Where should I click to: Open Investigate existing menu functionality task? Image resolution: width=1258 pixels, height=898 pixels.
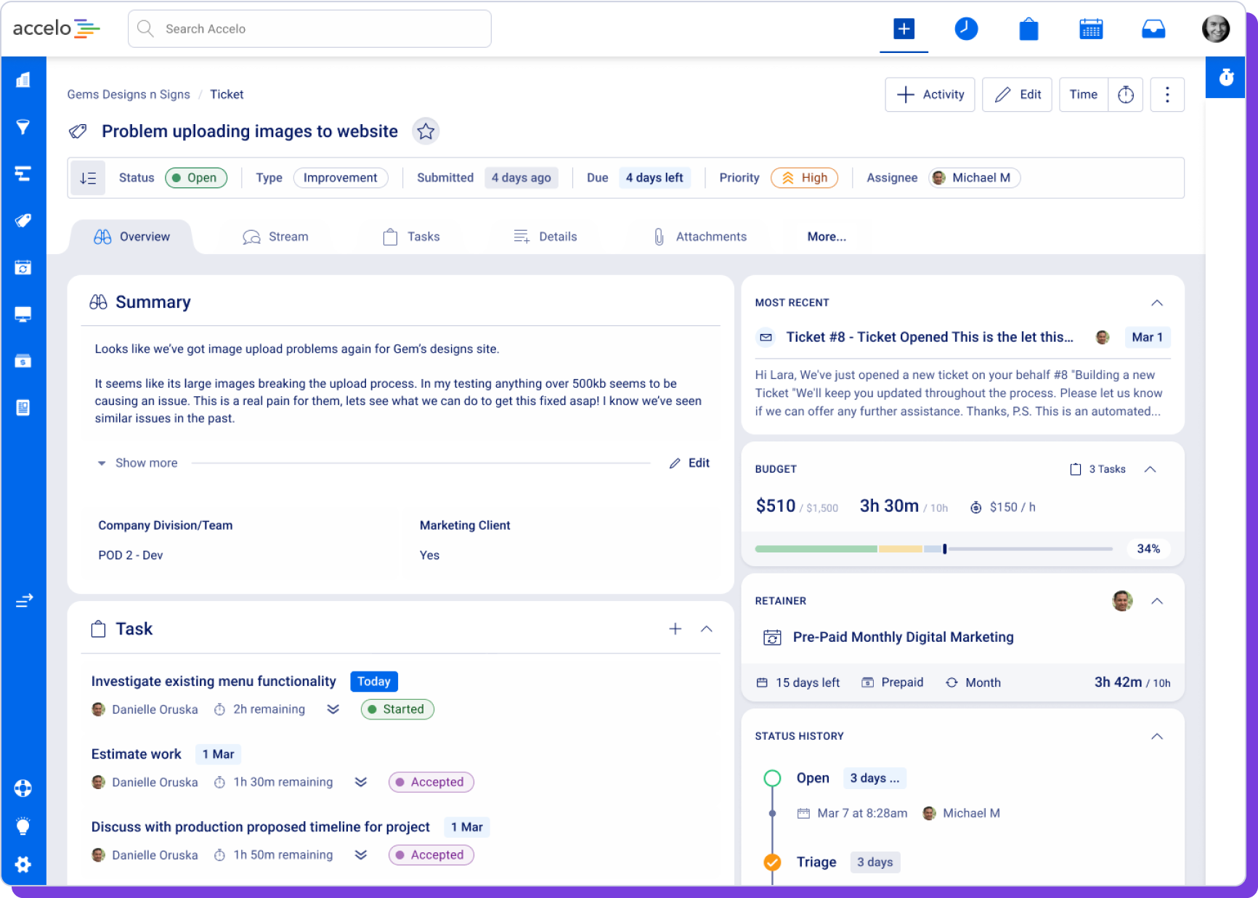point(214,682)
